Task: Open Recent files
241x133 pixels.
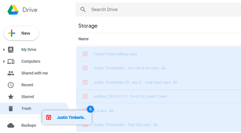Action: 27,85
